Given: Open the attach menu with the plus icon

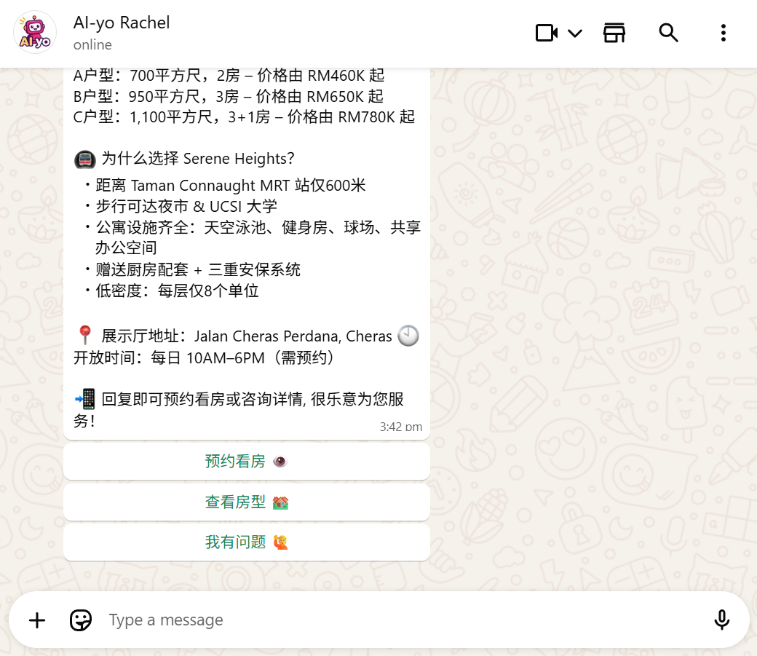Looking at the screenshot, I should [x=36, y=620].
